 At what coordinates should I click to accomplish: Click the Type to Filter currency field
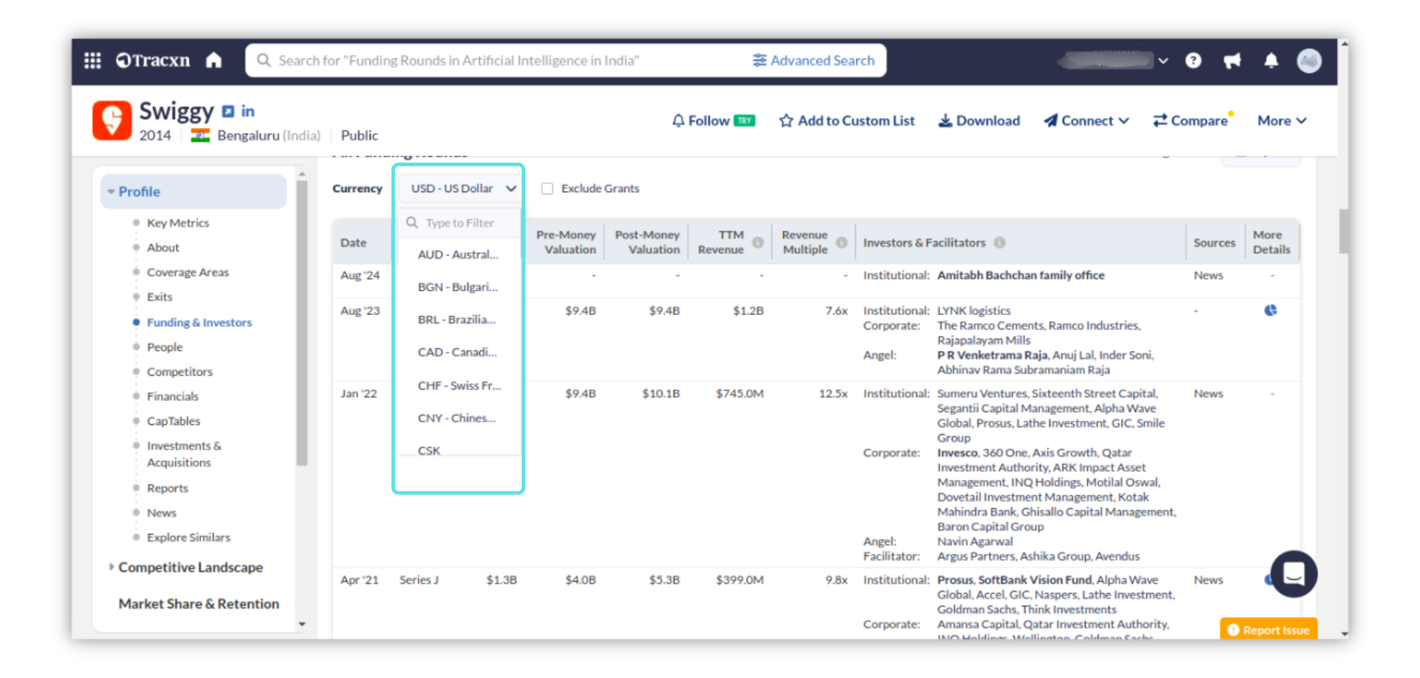point(460,223)
